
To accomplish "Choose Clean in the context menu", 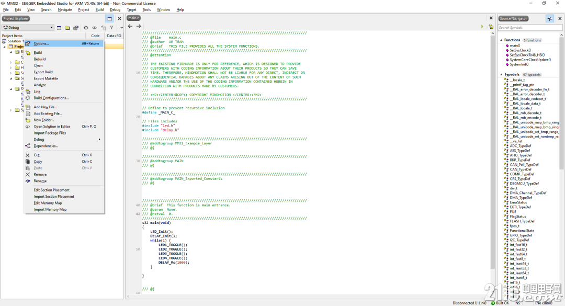I will tap(38, 65).
